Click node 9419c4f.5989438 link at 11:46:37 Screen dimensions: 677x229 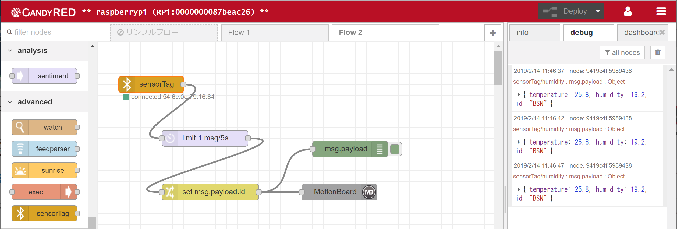coord(601,71)
